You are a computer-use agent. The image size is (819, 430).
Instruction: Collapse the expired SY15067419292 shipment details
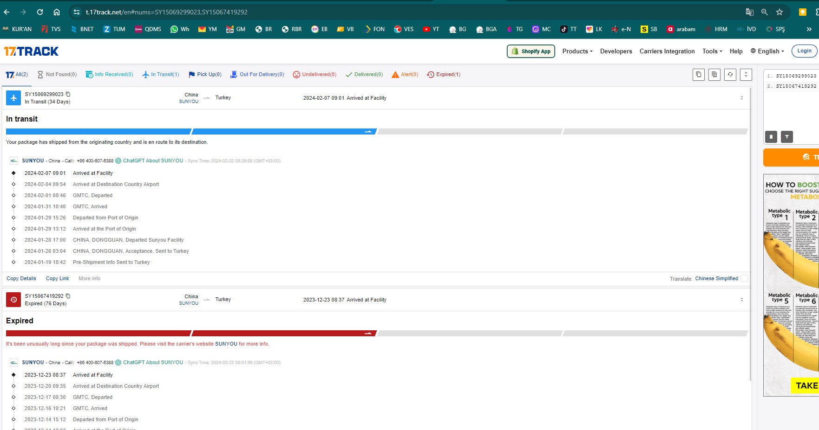[741, 300]
